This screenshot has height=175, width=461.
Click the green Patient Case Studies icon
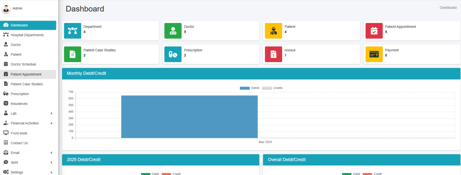[72, 55]
